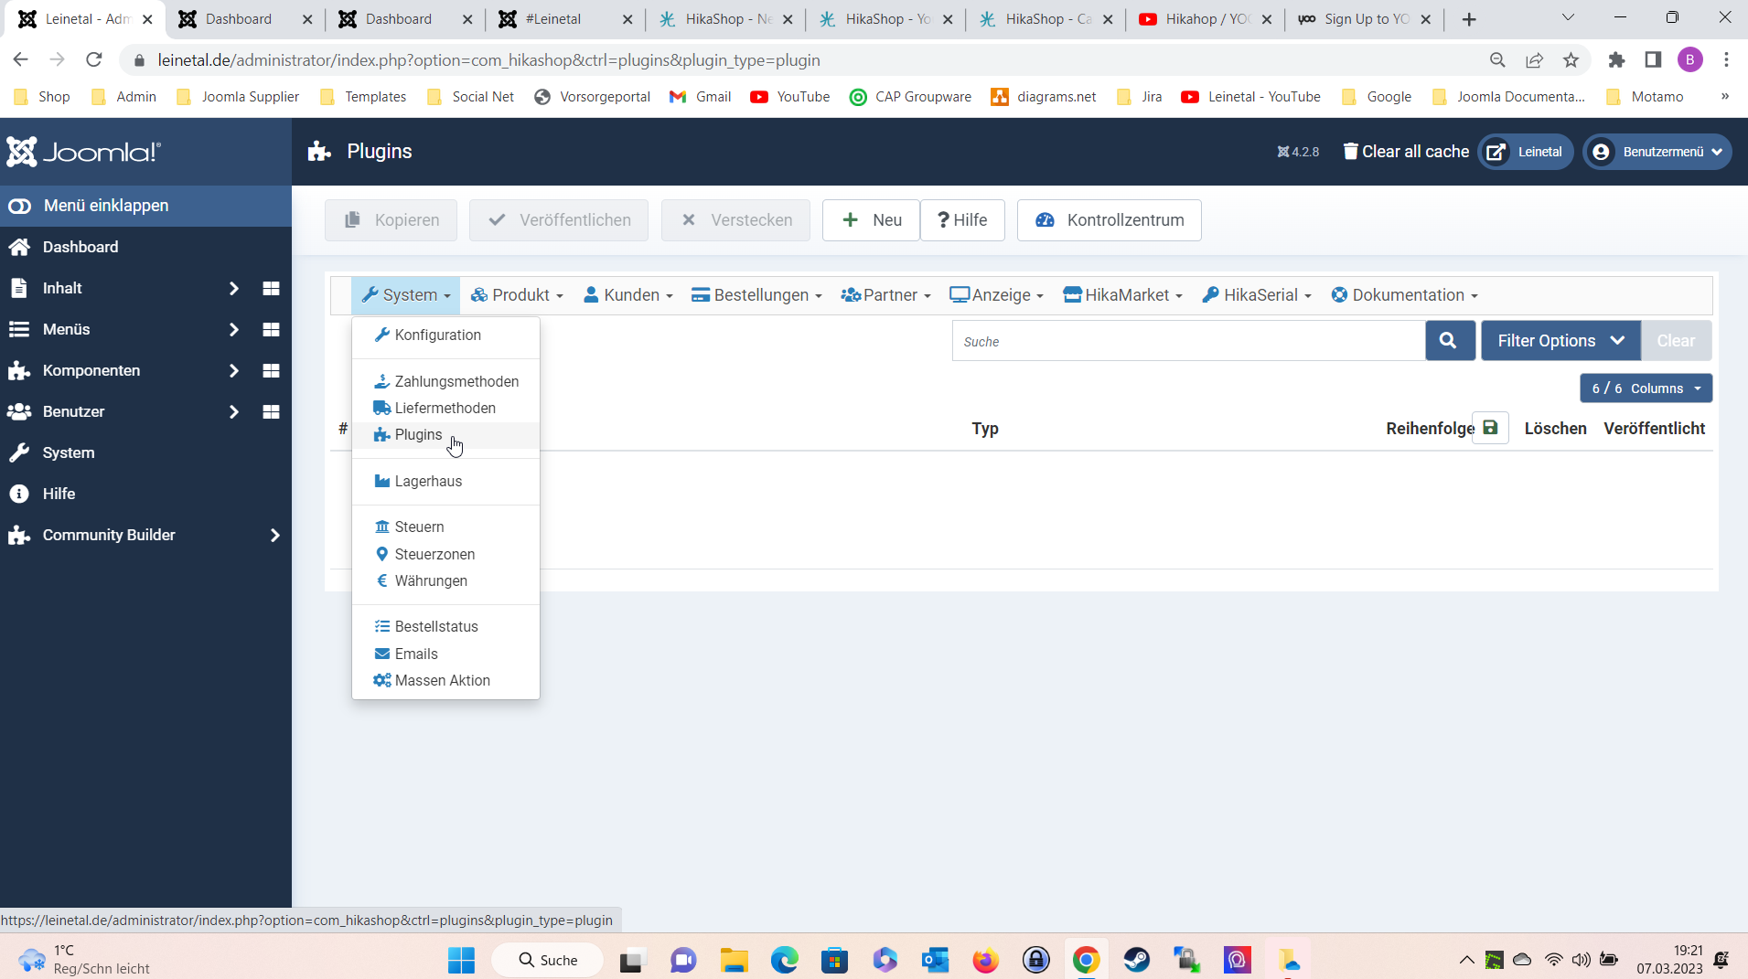The width and height of the screenshot is (1748, 979).
Task: Open the Bestellungen dropdown menu
Action: (x=756, y=295)
